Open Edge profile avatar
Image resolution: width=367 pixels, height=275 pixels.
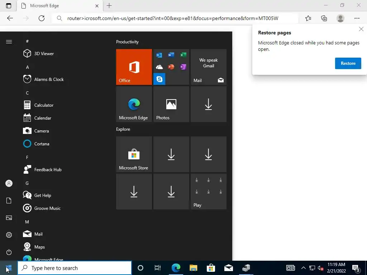[x=340, y=18]
